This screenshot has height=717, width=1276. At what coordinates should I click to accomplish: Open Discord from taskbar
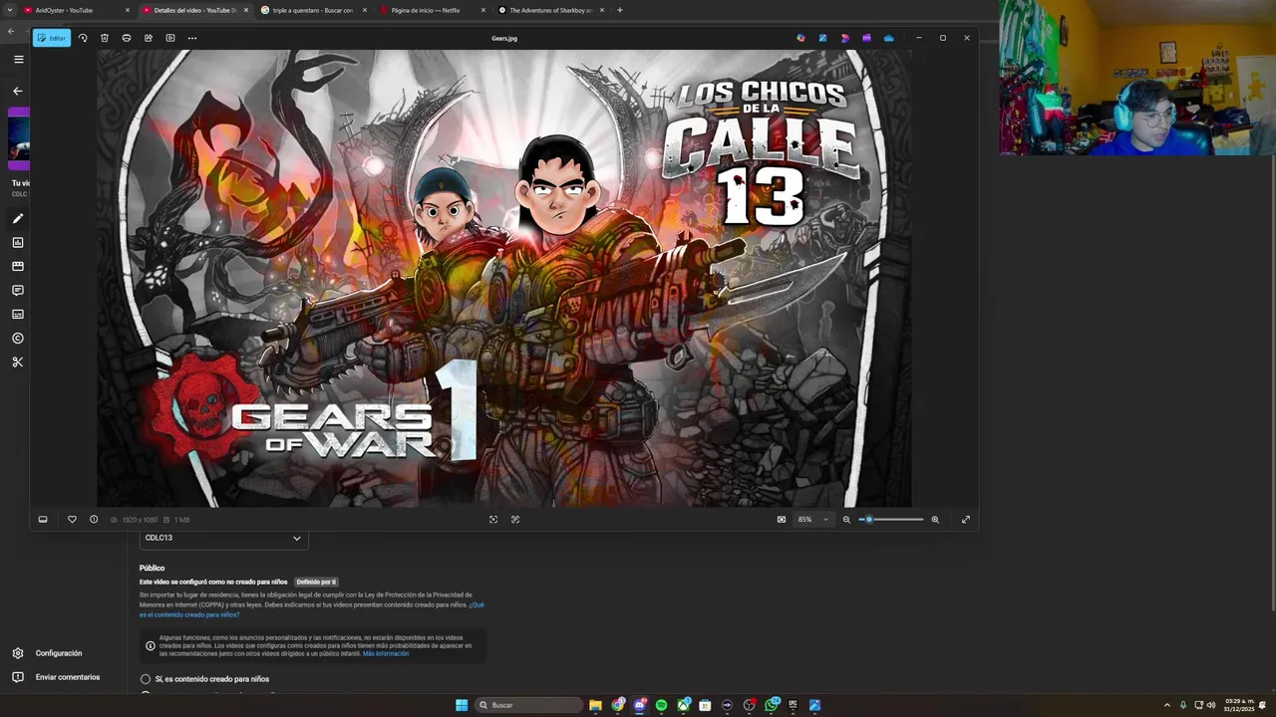coord(640,705)
